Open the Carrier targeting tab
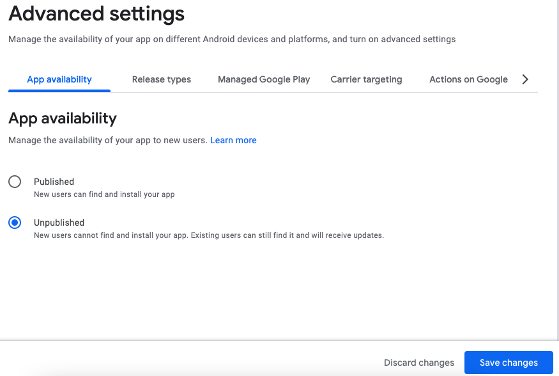559x376 pixels. tap(366, 79)
